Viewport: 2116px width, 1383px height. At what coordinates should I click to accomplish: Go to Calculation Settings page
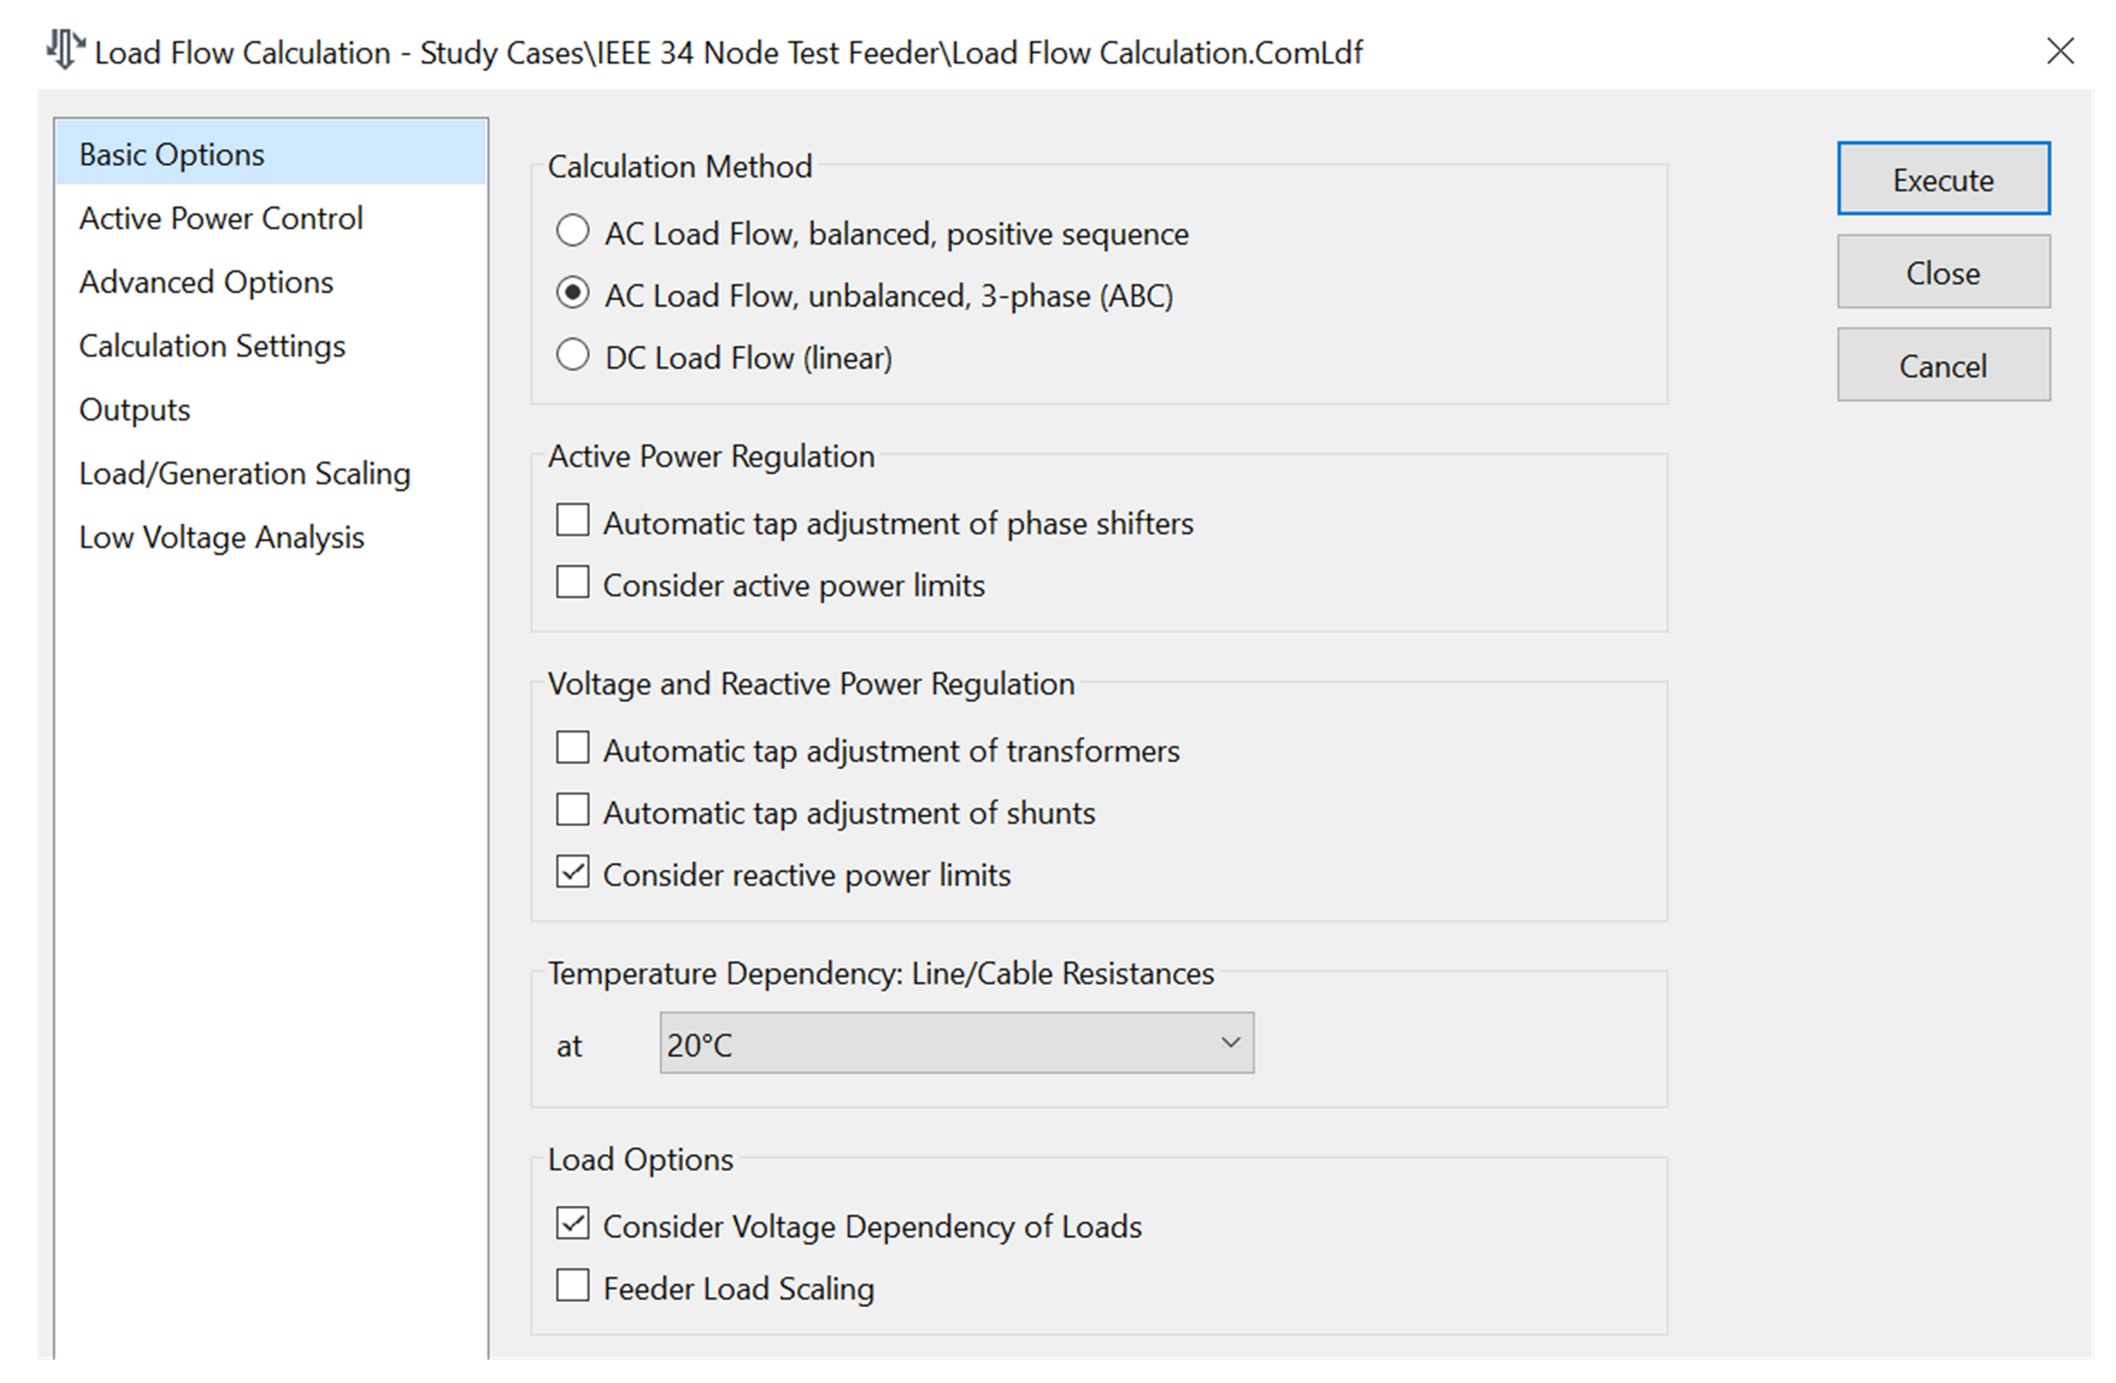211,346
